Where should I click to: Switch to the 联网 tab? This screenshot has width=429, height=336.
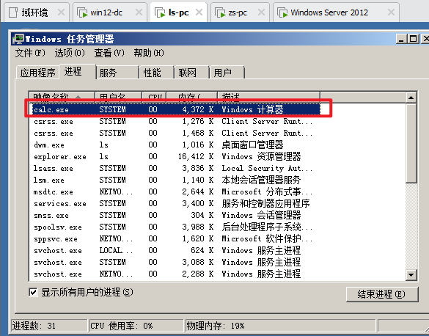[x=191, y=73]
